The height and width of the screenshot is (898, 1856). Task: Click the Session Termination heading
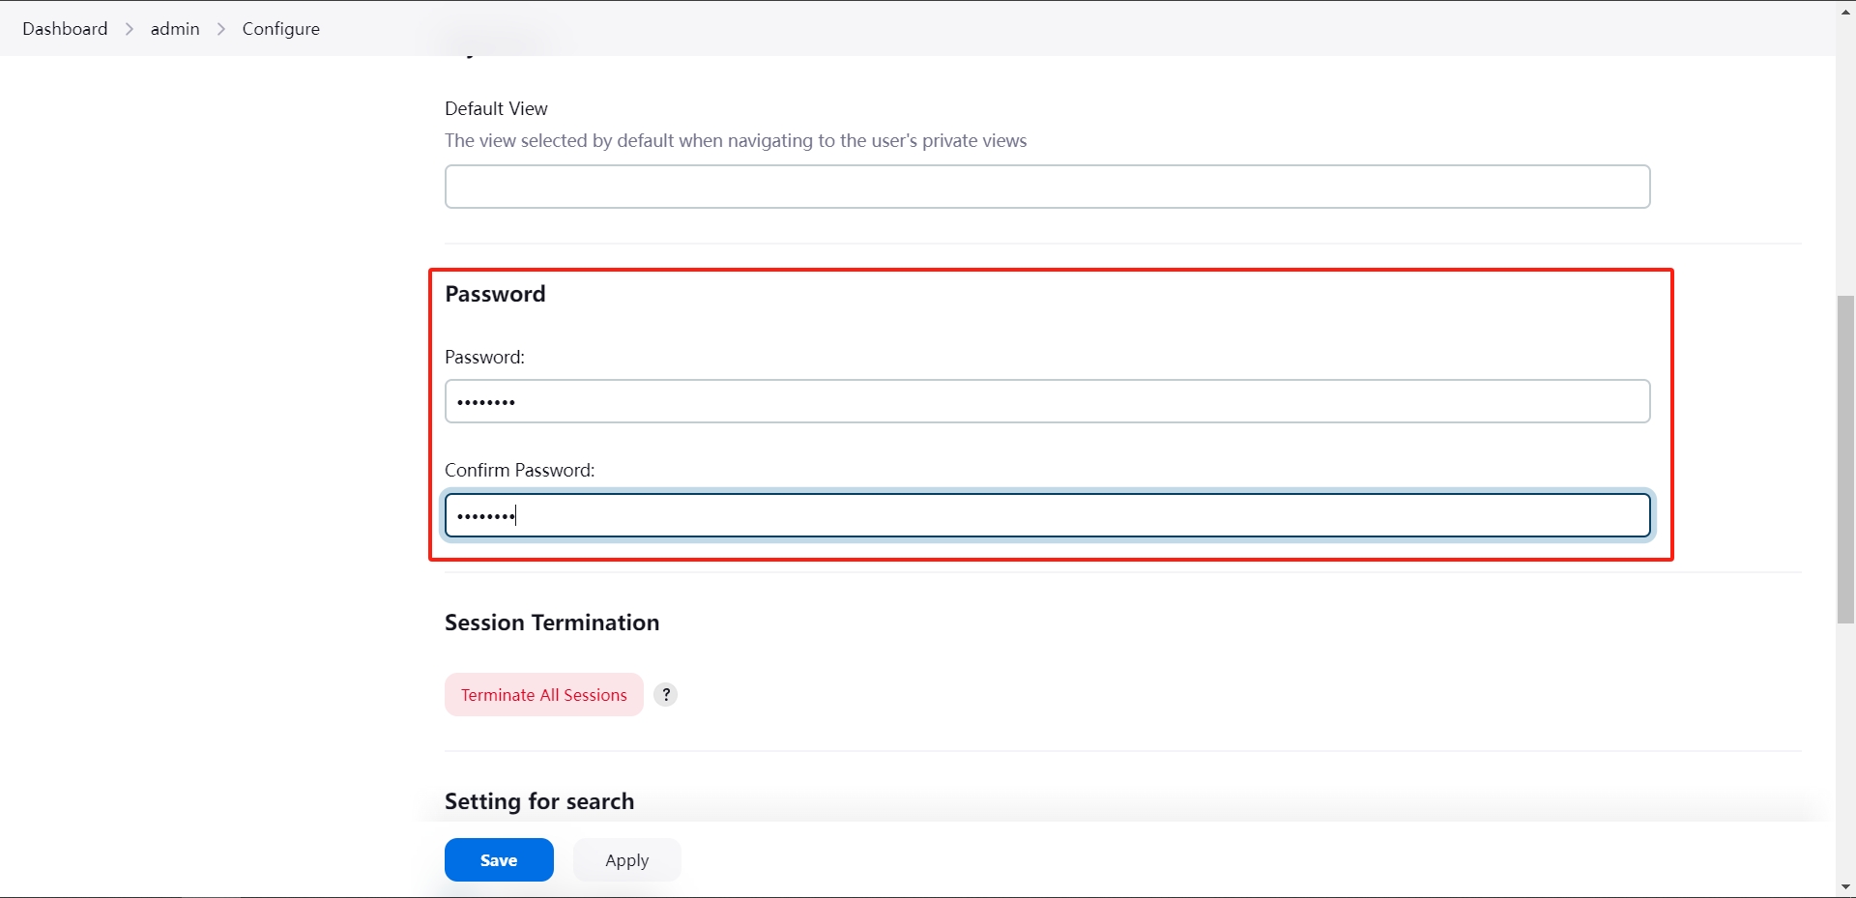[552, 623]
